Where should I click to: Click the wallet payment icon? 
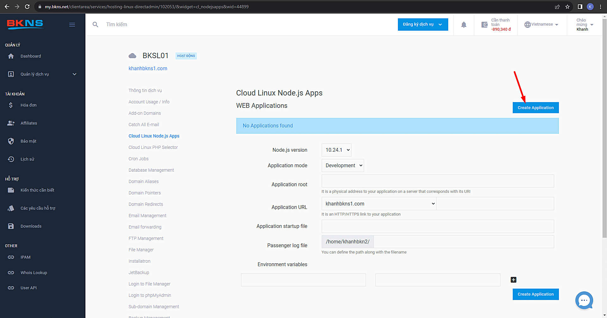pyautogui.click(x=484, y=25)
